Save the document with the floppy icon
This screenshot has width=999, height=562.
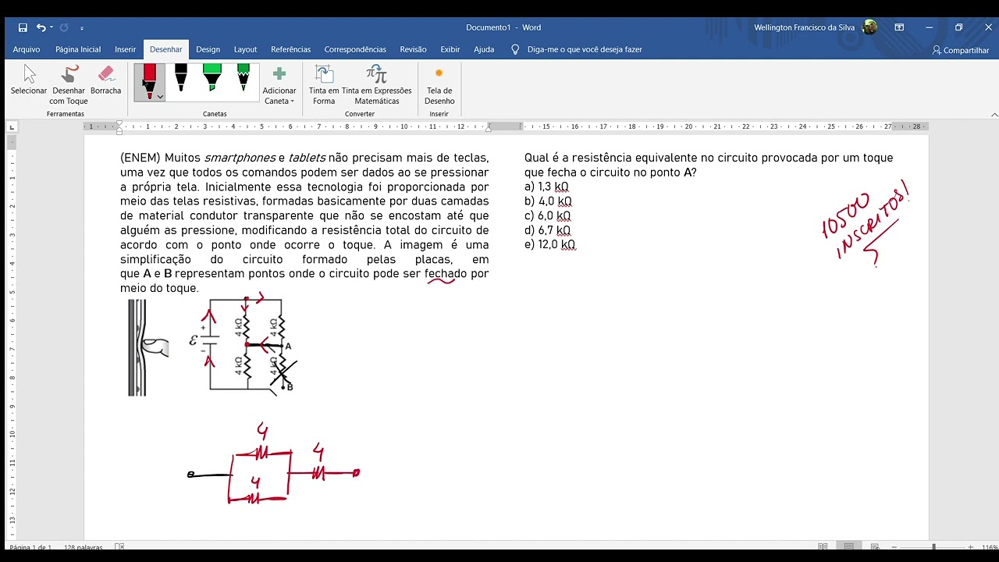click(23, 27)
